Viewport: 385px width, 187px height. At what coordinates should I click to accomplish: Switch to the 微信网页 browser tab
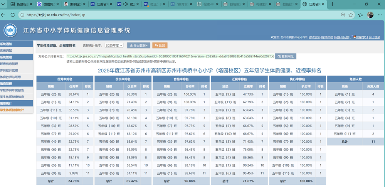pos(47,4)
